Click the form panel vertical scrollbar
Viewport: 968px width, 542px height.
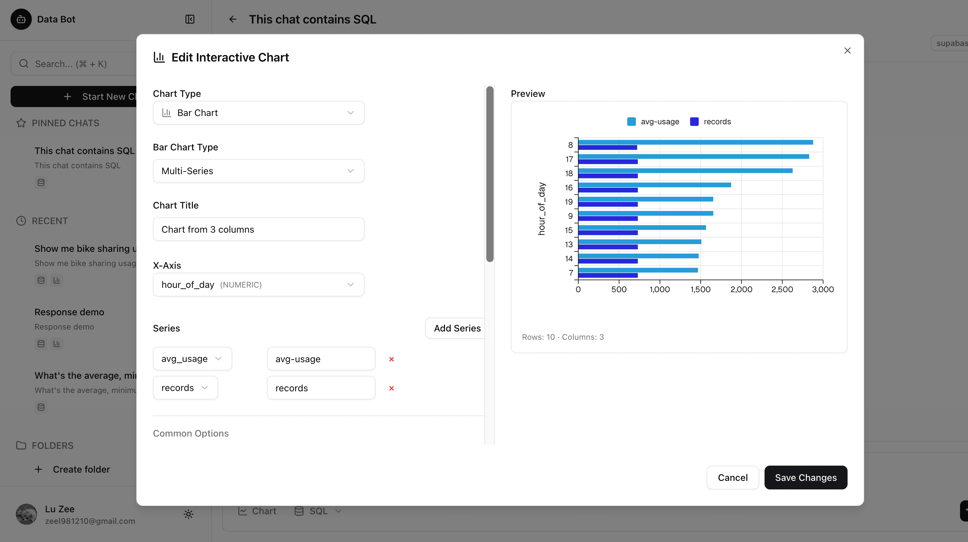point(489,174)
